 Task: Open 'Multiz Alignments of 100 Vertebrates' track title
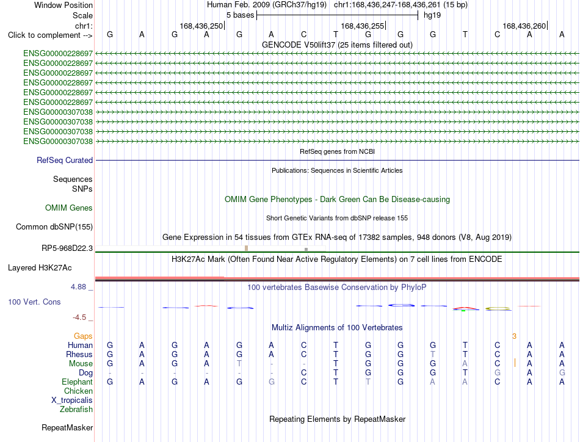tap(337, 328)
